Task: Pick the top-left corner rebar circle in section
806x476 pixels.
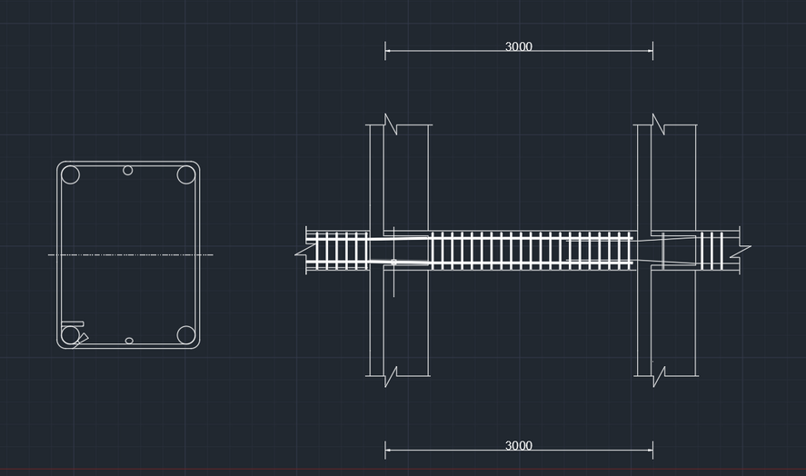Action: click(x=70, y=174)
